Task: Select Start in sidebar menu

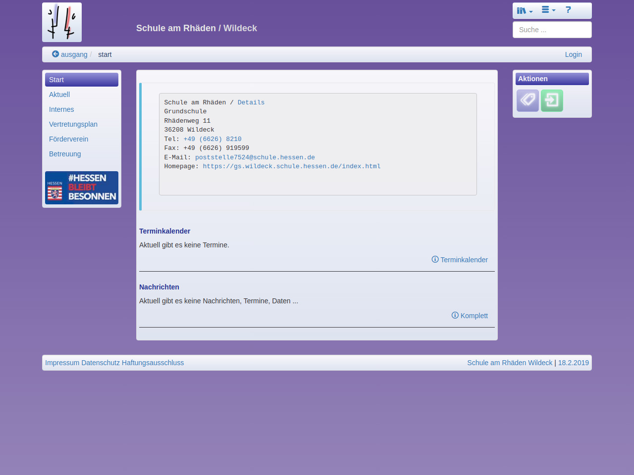Action: (82, 80)
